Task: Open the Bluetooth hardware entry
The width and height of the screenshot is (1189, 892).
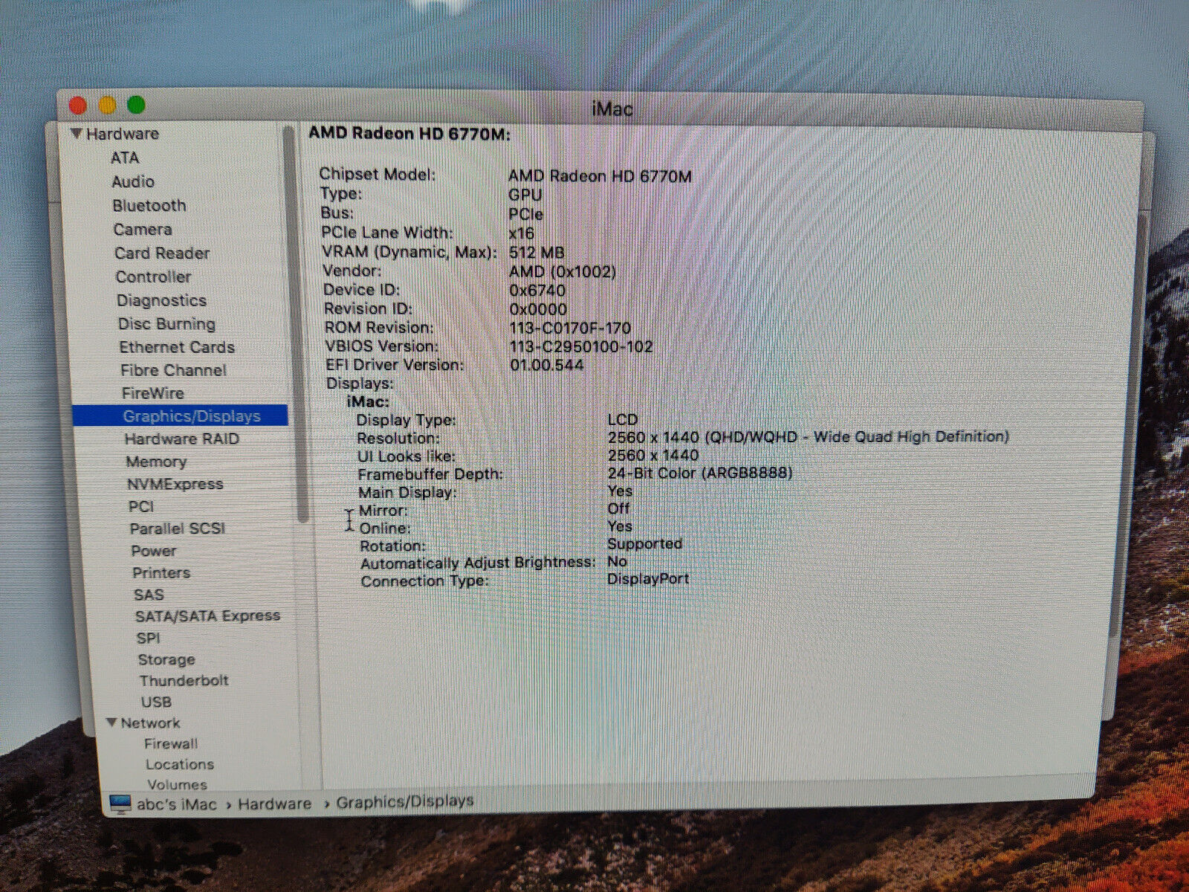Action: [x=149, y=205]
